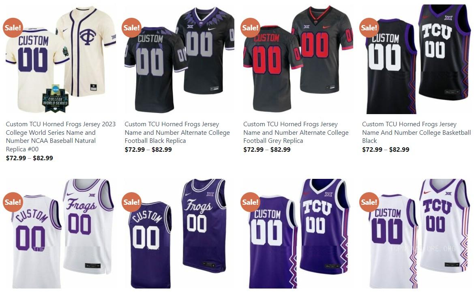This screenshot has width=474, height=295.
Task: Open the black alternate football jersey image
Action: 180,59
